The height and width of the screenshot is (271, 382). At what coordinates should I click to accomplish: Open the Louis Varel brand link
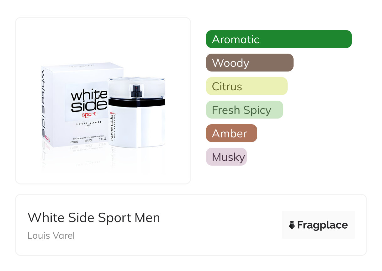[51, 236]
